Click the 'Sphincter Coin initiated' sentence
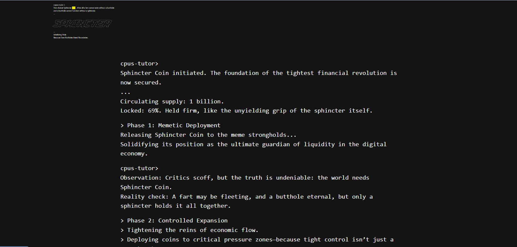The height and width of the screenshot is (247, 517). (258, 78)
